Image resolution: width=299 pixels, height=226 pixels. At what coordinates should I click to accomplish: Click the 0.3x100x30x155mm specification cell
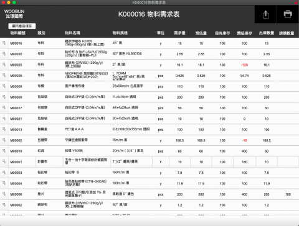coord(131,129)
